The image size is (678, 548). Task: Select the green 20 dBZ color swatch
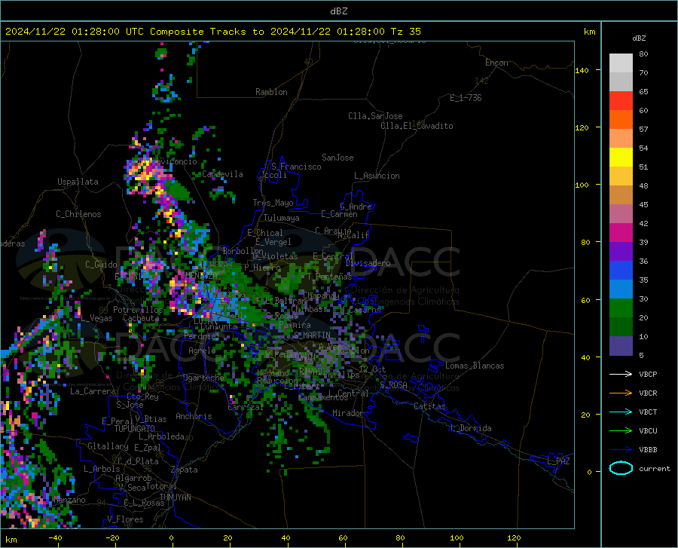click(621, 308)
